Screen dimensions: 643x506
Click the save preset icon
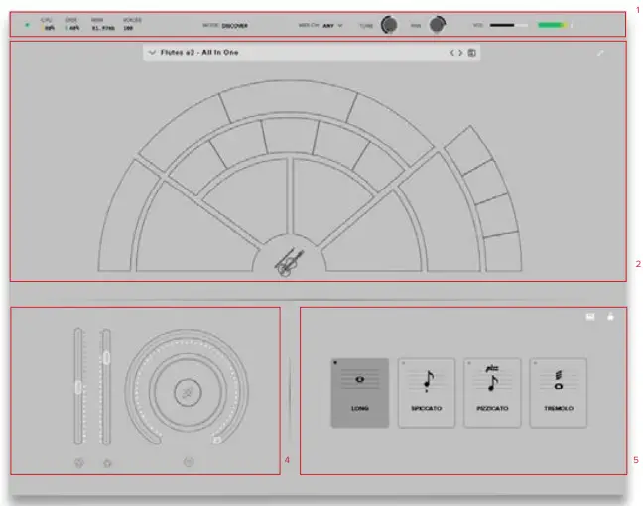pyautogui.click(x=472, y=53)
